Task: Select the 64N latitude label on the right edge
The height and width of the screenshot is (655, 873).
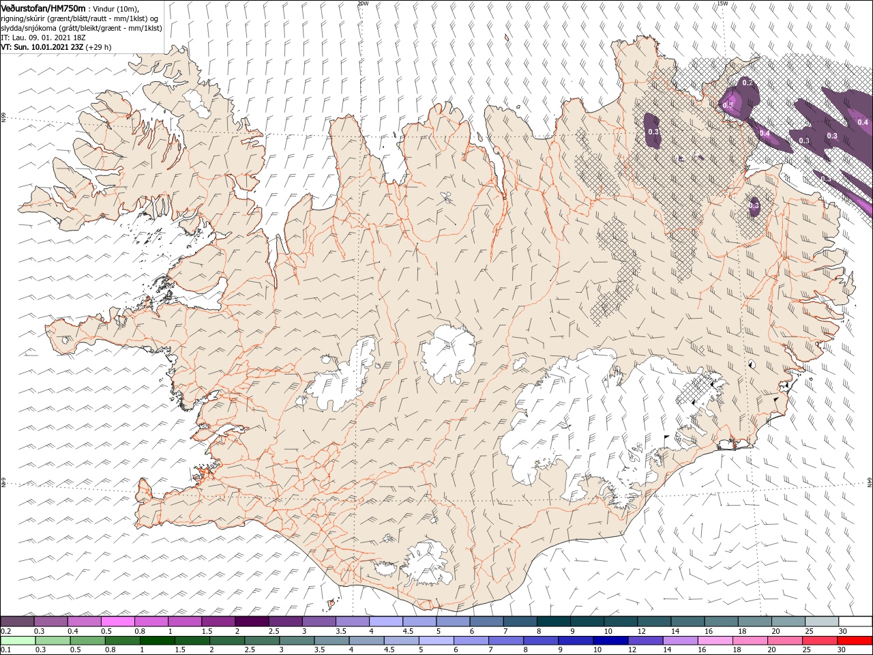Action: coord(870,482)
